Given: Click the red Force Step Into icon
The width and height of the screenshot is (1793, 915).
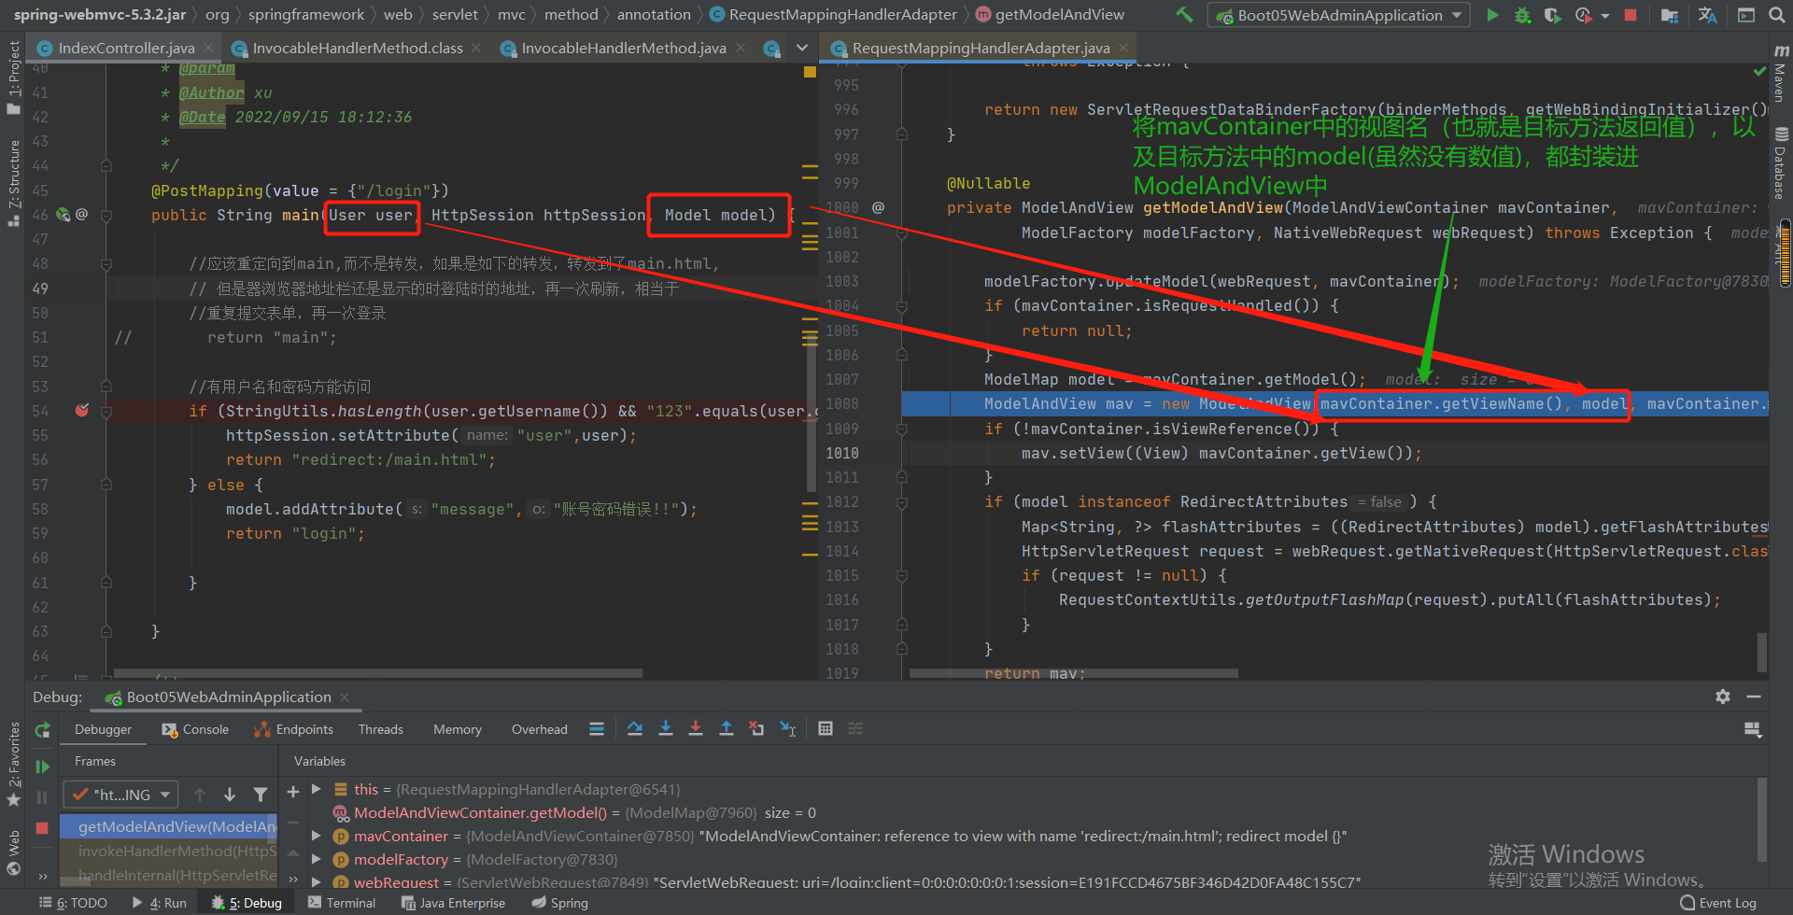Looking at the screenshot, I should tap(696, 729).
